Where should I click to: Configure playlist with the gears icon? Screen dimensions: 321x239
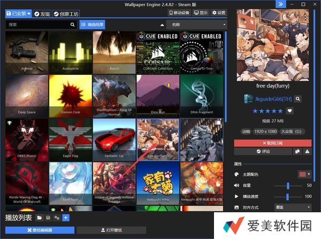pyautogui.click(x=57, y=218)
